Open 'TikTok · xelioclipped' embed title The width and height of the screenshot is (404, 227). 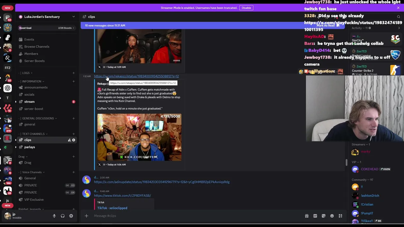tap(112, 208)
